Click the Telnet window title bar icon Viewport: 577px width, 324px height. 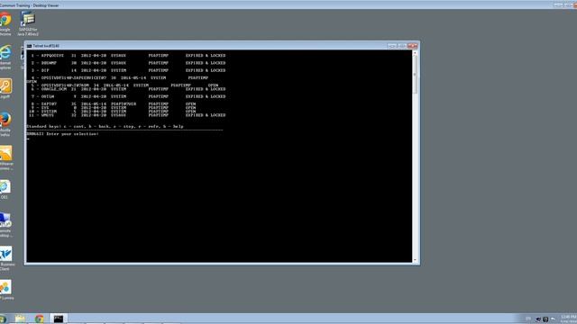pyautogui.click(x=29, y=46)
